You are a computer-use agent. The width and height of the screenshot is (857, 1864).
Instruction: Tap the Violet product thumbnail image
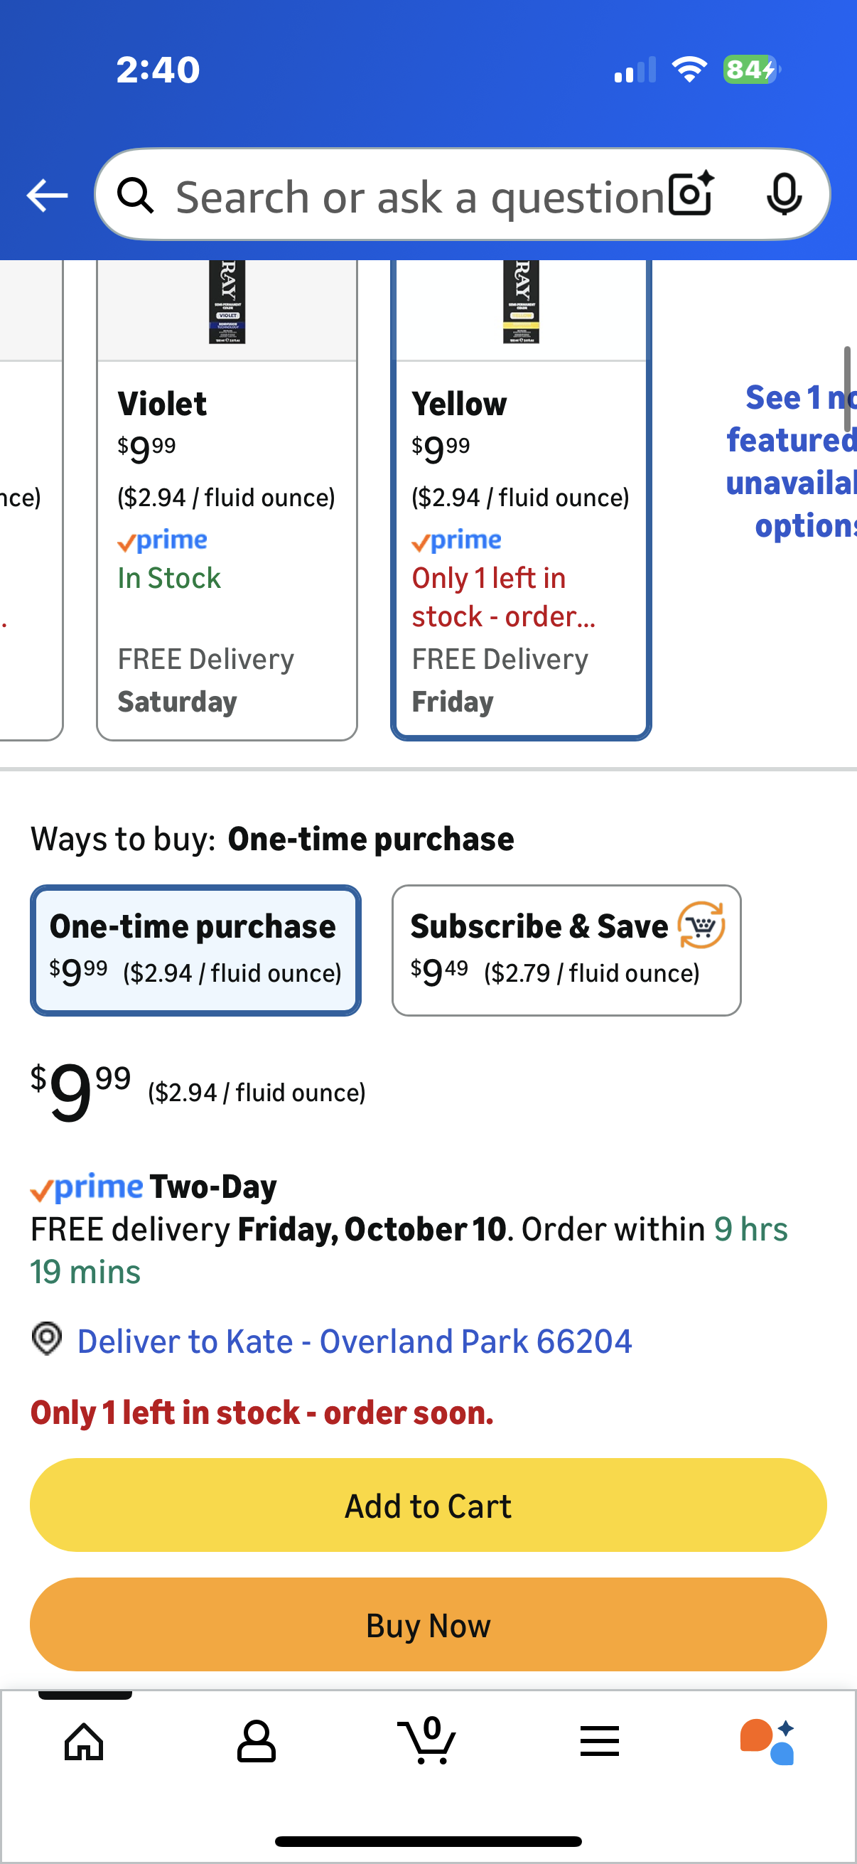[x=227, y=302]
